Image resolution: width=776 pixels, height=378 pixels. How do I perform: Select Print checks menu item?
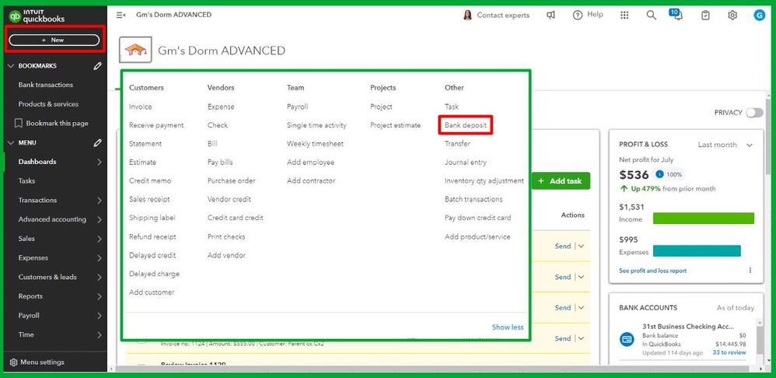[x=226, y=237]
